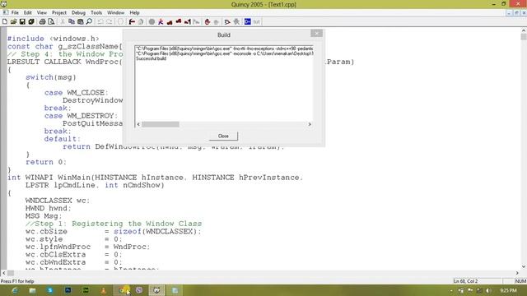Click the Stop hand toolbar icon

click(208, 22)
